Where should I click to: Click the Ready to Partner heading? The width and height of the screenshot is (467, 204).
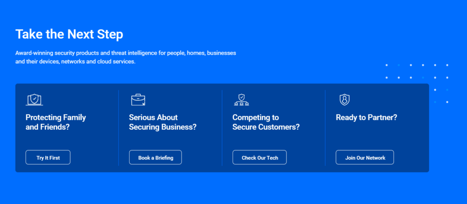click(366, 117)
